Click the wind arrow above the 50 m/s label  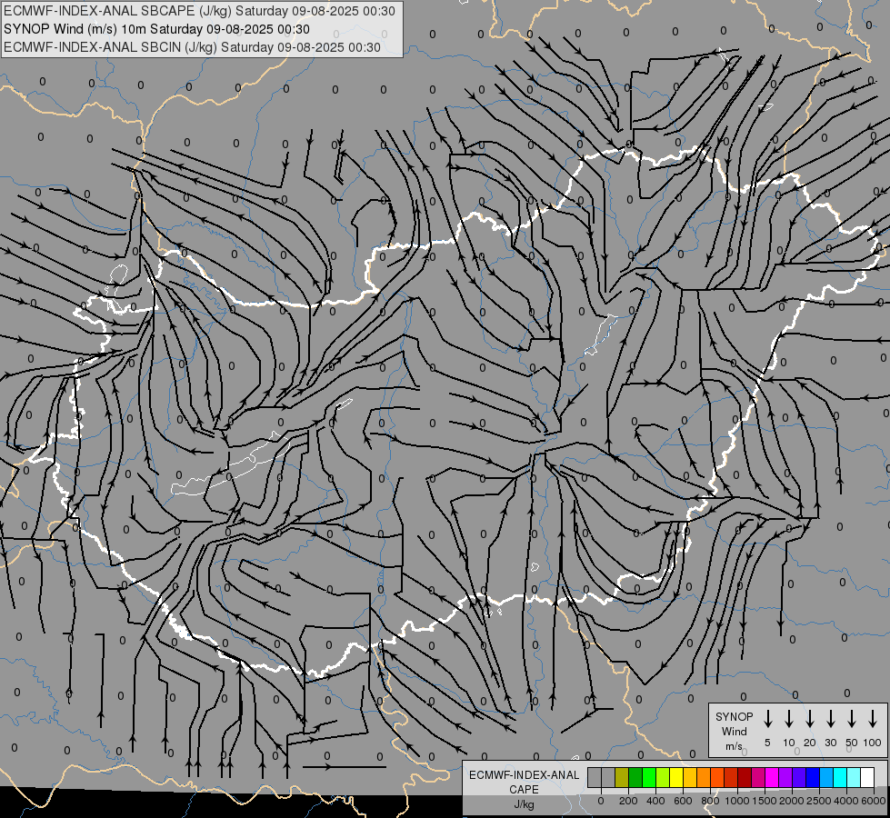click(852, 719)
